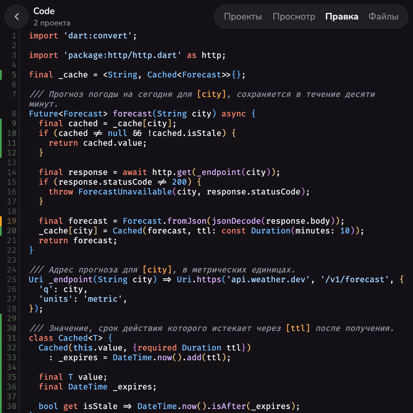Image resolution: width=413 pixels, height=413 pixels.
Task: Click 'ForecastUnavailable' on line 16
Action: 125,192
